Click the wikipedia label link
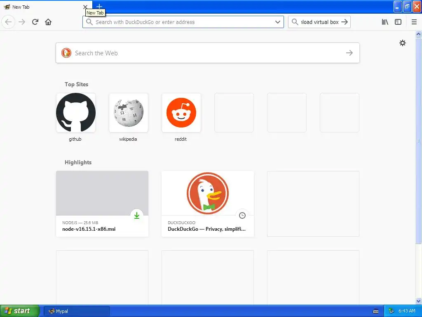Image resolution: width=422 pixels, height=317 pixels. (128, 139)
